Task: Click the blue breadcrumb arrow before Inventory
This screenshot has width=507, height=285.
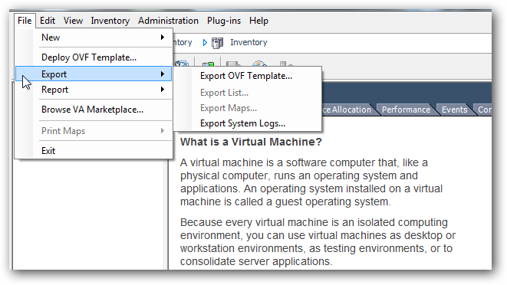Action: [x=205, y=43]
